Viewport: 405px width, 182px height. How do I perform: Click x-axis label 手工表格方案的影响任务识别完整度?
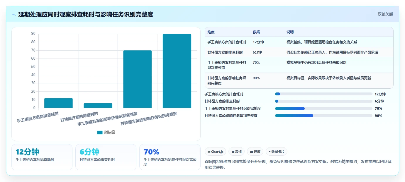[107, 119]
